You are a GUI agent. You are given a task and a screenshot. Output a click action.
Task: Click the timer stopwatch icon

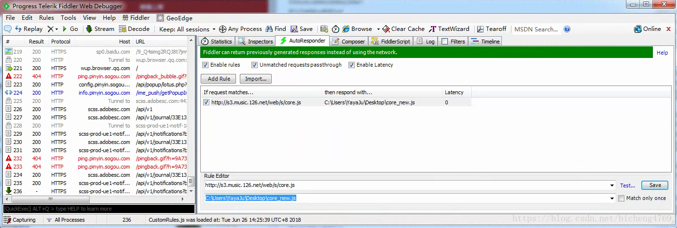pos(335,29)
